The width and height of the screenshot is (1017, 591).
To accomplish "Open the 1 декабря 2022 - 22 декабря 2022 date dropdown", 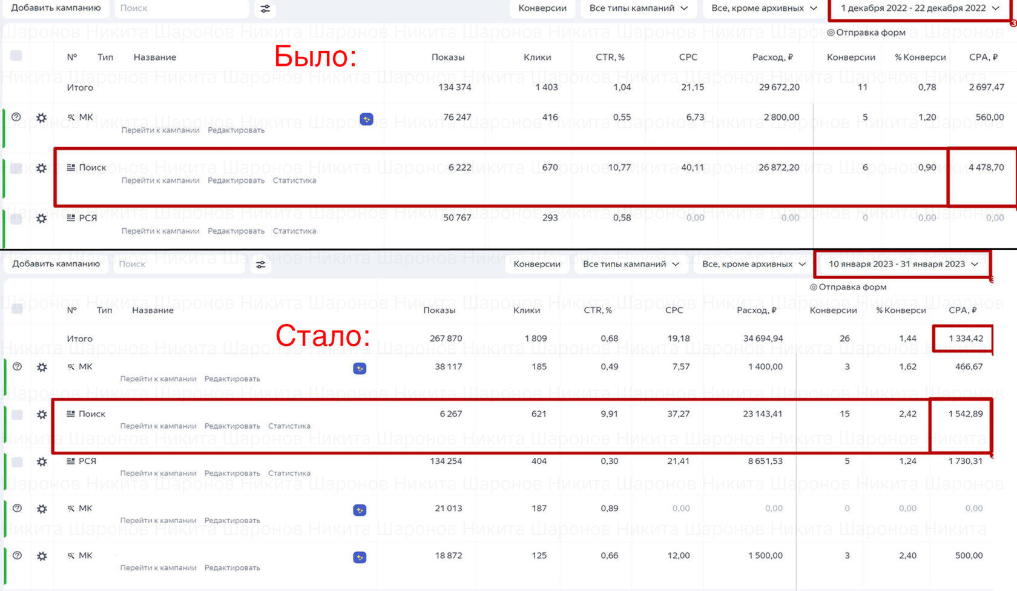I will tap(920, 8).
